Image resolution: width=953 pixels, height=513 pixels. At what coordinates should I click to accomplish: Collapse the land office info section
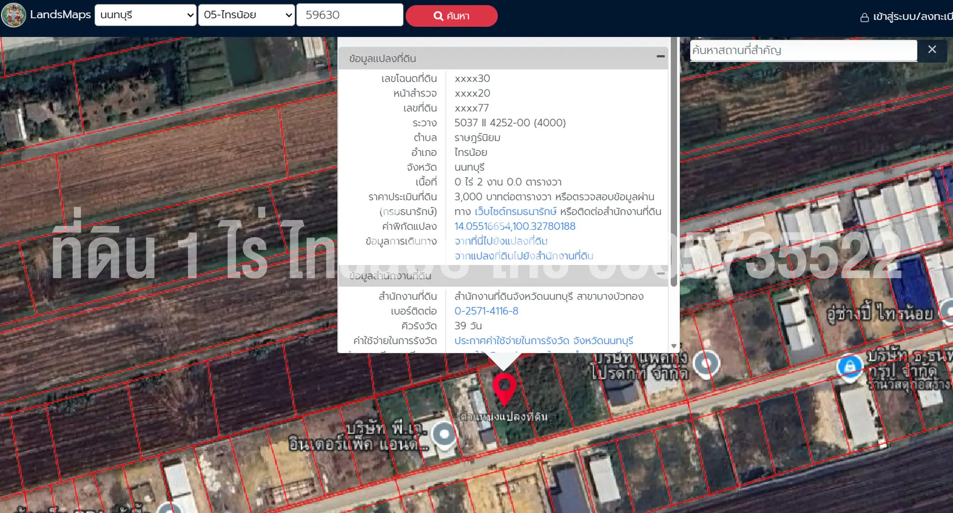[660, 274]
